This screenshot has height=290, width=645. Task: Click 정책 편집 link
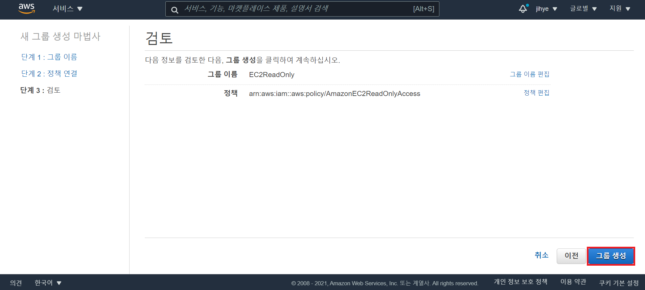coord(536,93)
